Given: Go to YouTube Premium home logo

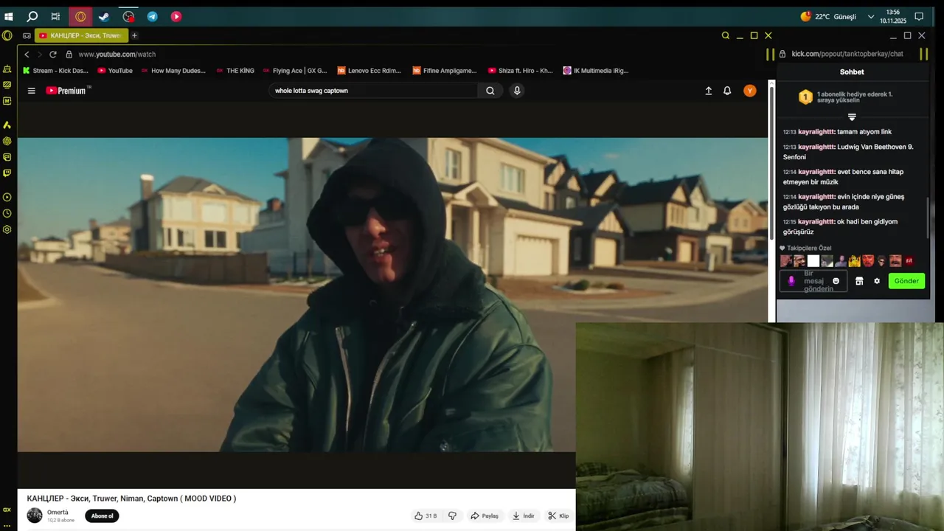Looking at the screenshot, I should tap(68, 91).
